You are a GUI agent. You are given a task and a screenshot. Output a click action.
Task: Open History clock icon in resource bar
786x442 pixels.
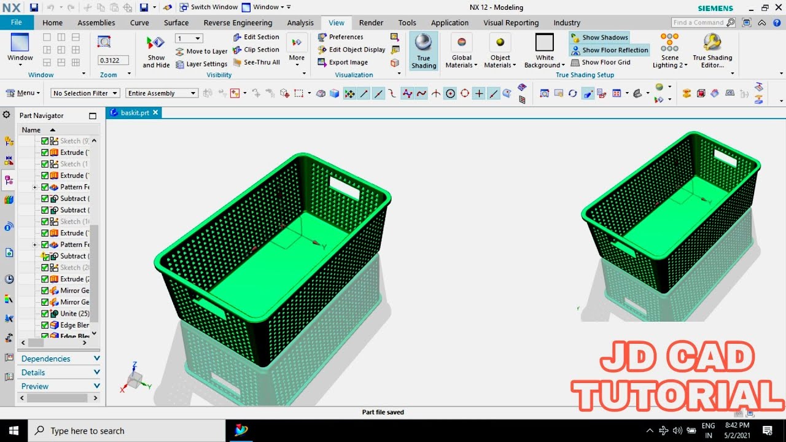pos(9,279)
